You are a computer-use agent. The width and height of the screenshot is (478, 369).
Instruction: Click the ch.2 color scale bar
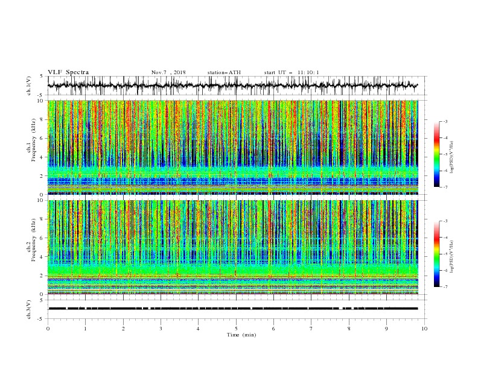pos(436,254)
